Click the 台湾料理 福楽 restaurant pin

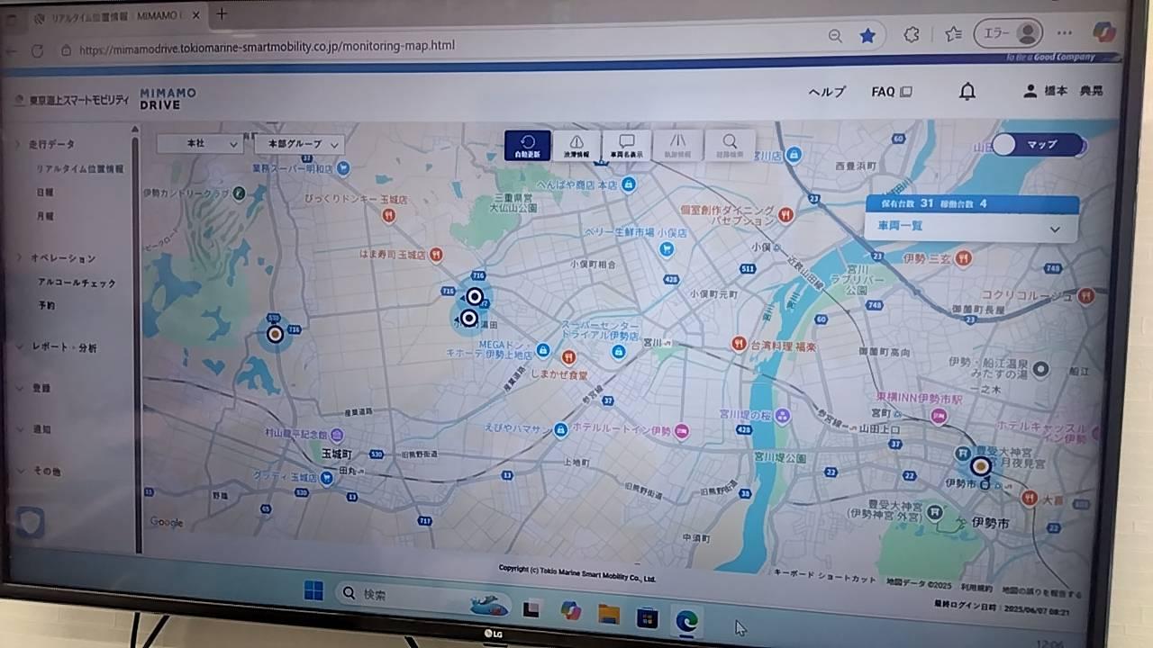click(x=739, y=344)
